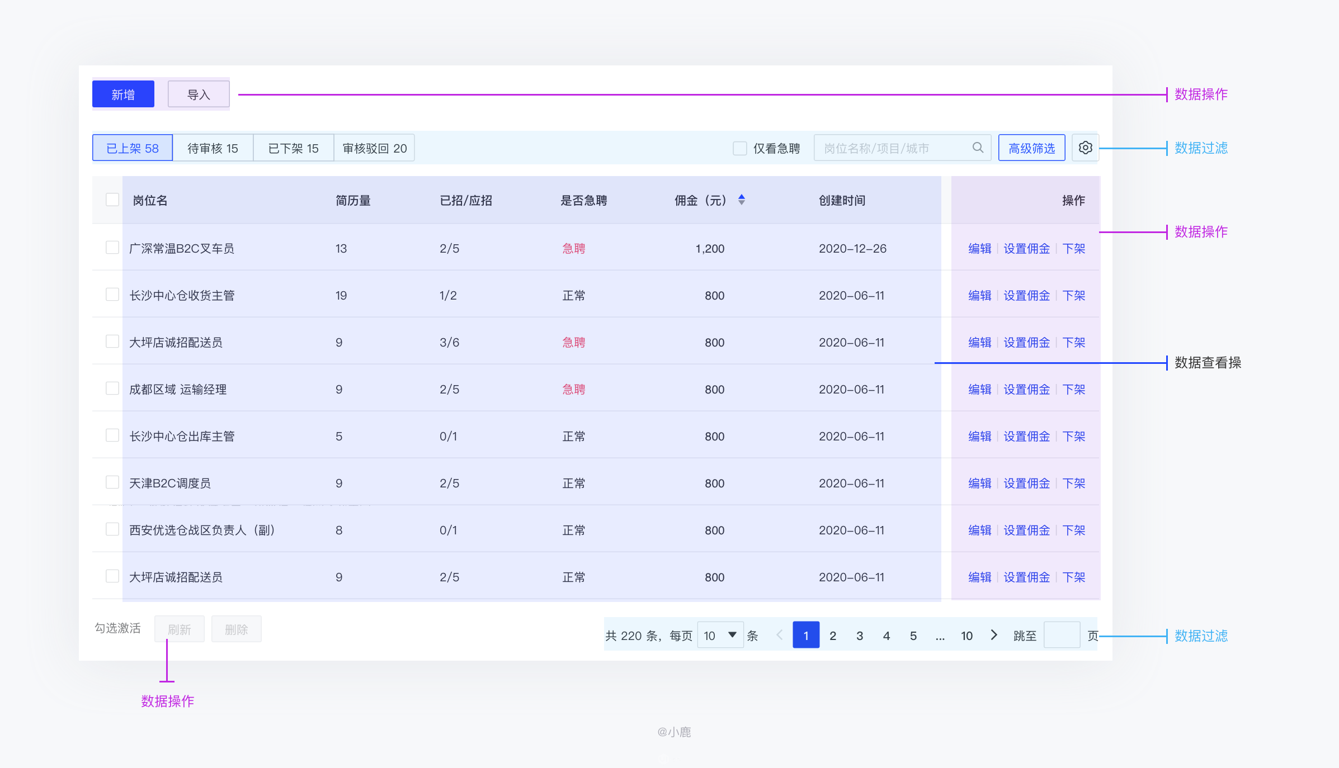Toggle the 仅看急聘 checkbox
Image resolution: width=1339 pixels, height=768 pixels.
click(x=739, y=148)
